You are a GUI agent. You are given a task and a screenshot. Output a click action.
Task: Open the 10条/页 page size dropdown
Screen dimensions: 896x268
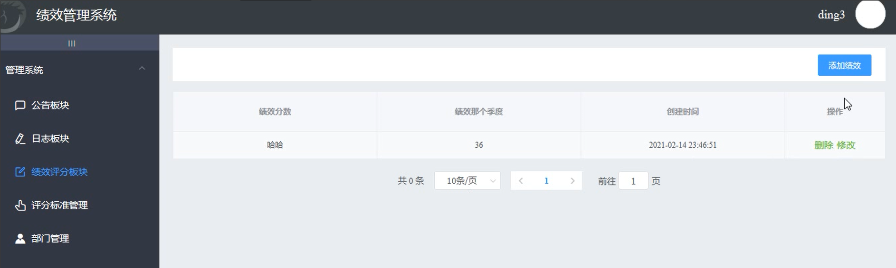[467, 181]
